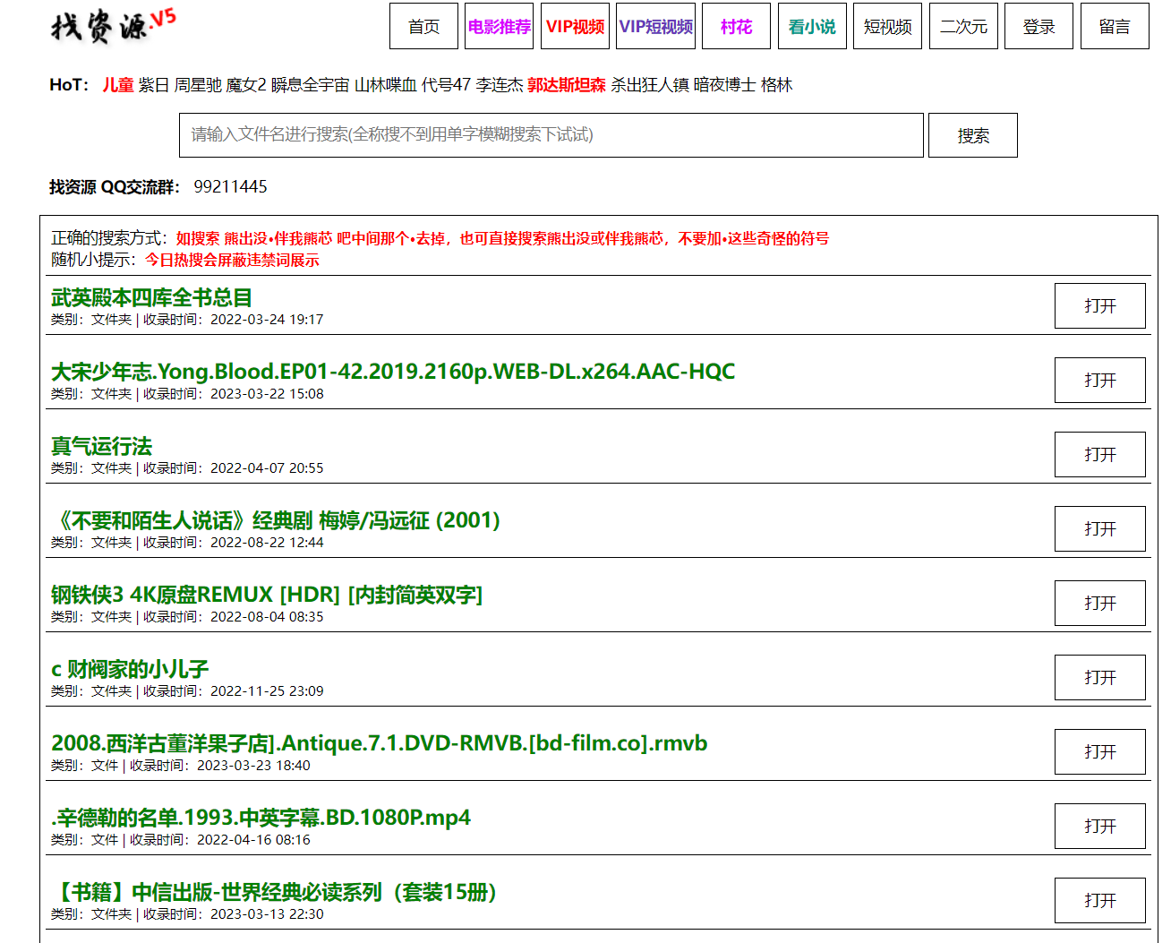Open the 钢铁侠3 4K原盘REMUX result title
The width and height of the screenshot is (1171, 943).
pos(267,595)
